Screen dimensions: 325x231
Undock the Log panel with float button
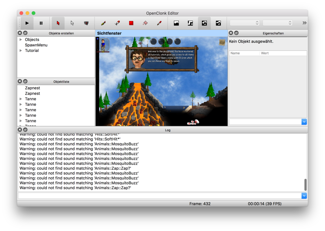pos(25,130)
